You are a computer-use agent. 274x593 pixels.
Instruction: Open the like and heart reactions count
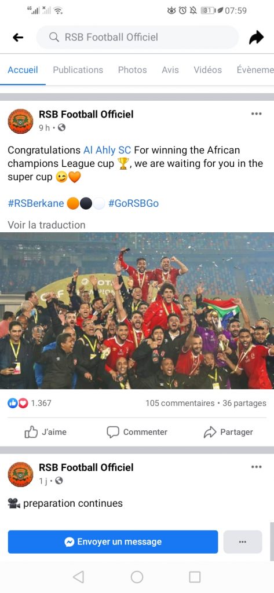30,403
